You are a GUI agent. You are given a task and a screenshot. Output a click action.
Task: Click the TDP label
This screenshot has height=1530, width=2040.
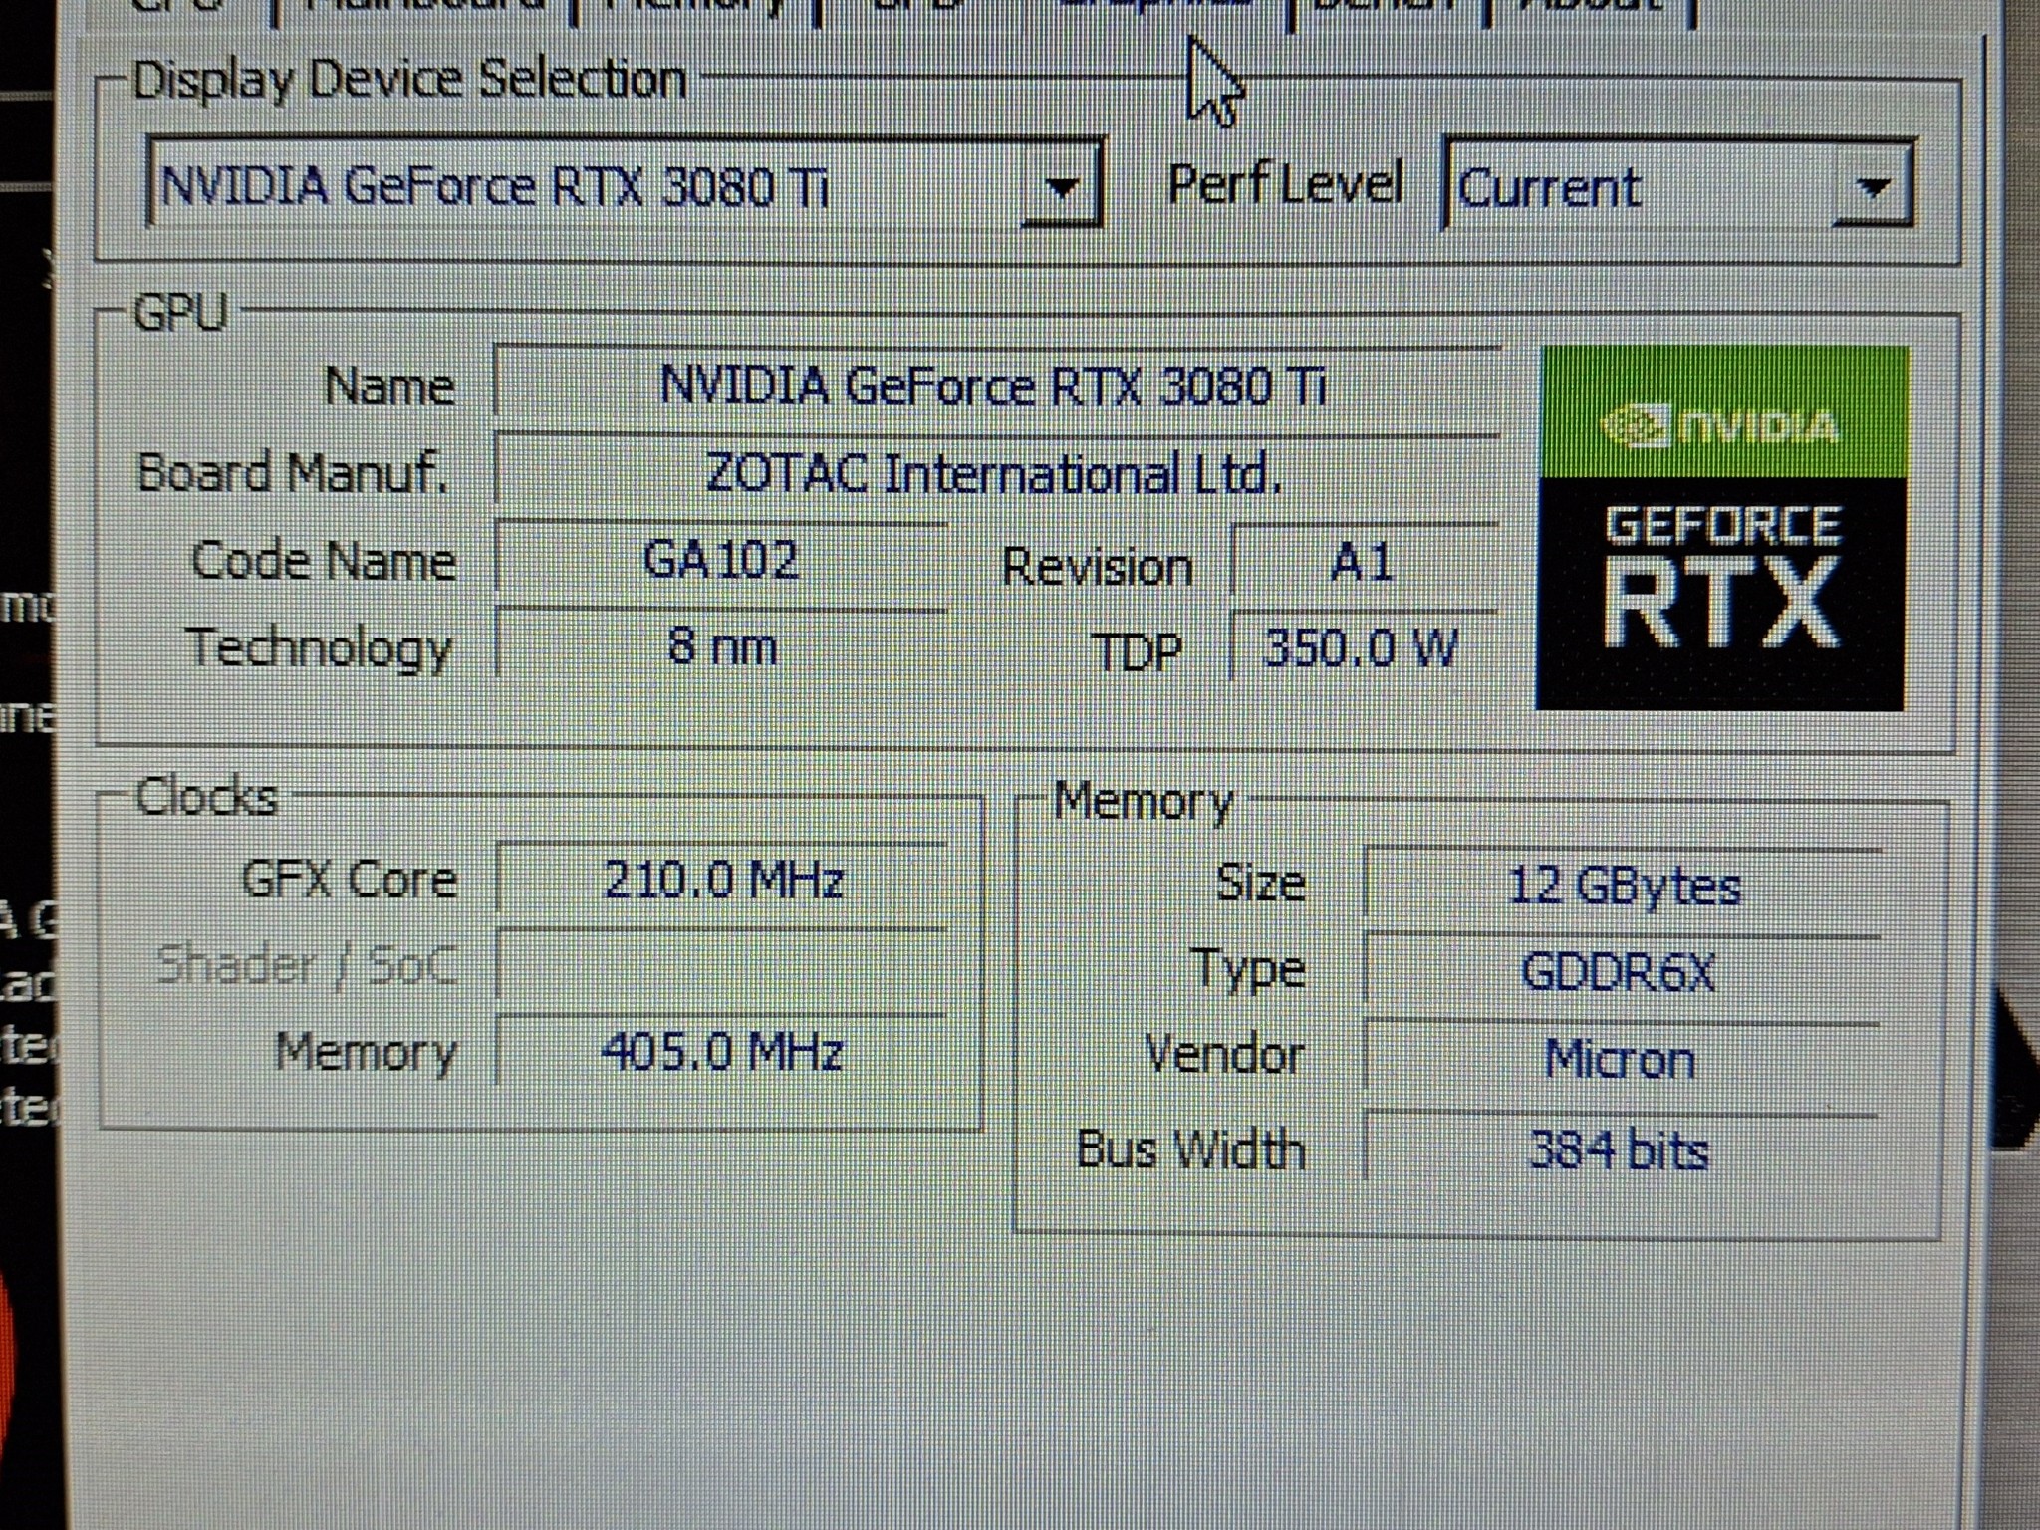coord(1138,652)
